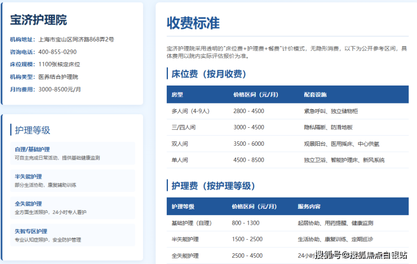Image resolution: width=417 pixels, height=264 pixels.
Task: Click the price 2800 - 4500
Action: coord(249,111)
